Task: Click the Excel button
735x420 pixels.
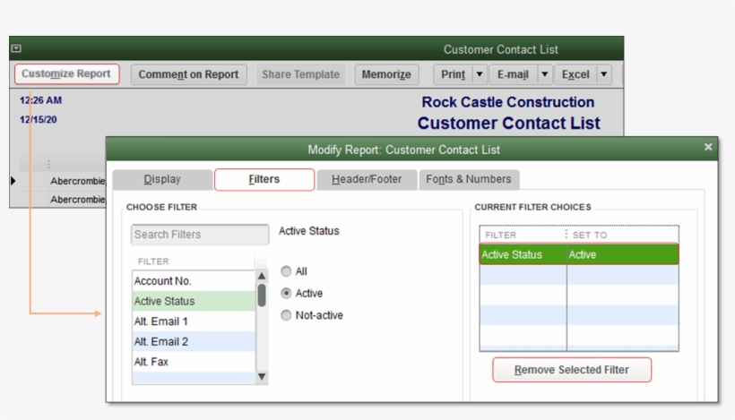Action: [575, 74]
